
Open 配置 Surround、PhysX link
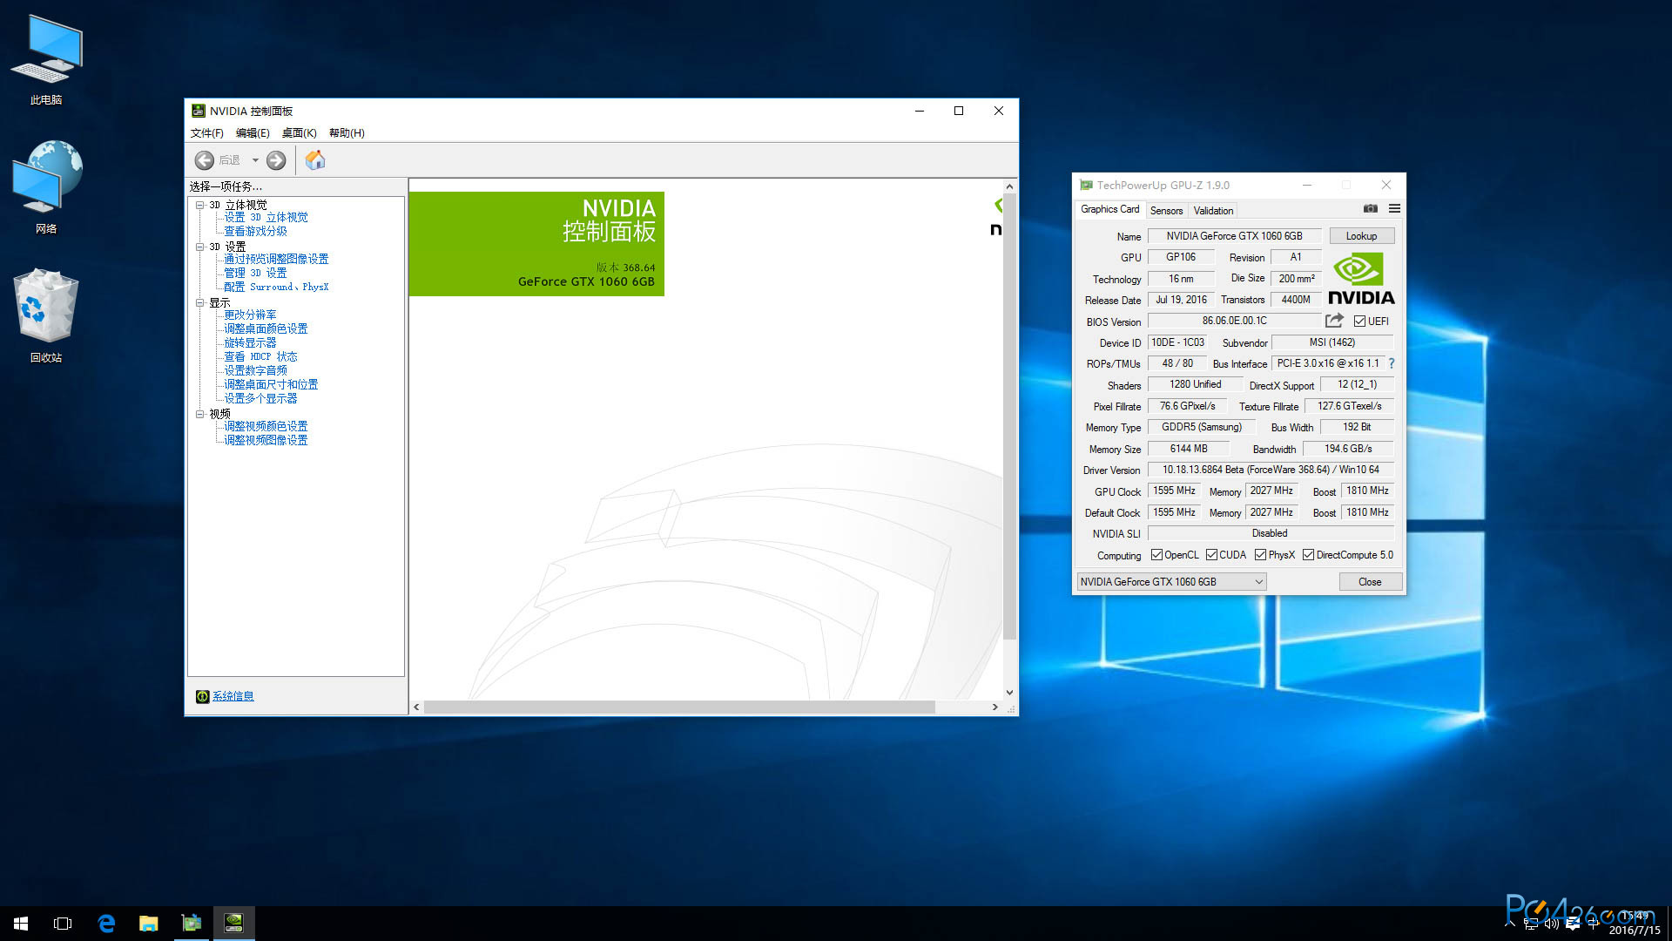[x=276, y=287]
